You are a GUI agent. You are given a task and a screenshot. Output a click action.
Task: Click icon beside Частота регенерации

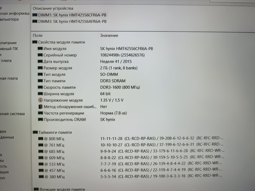coord(40,113)
